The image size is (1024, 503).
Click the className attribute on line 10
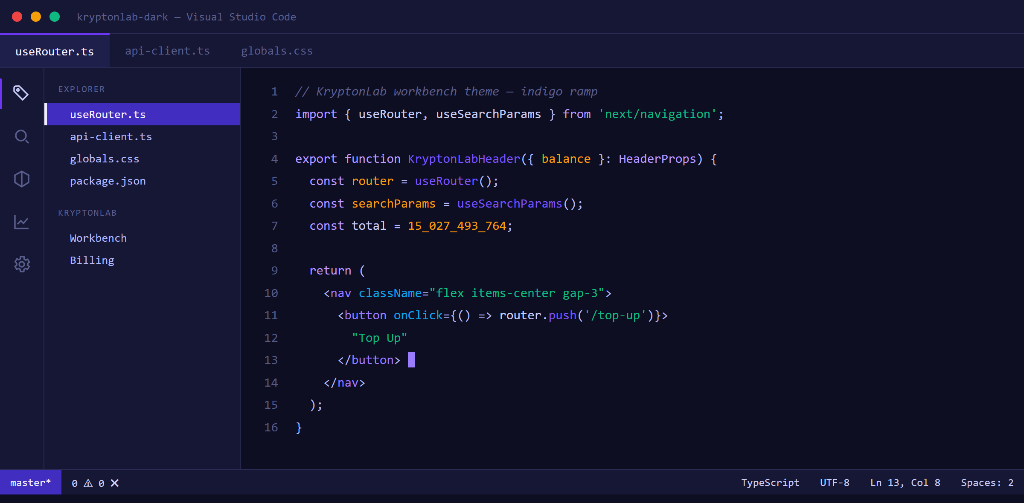[x=390, y=293]
